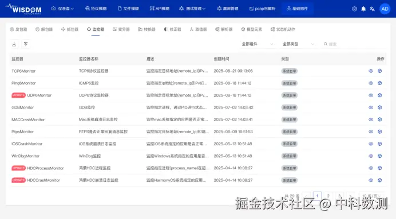Screen dimensions: 396x219
Task: Click UPDATE badge beside UDP6Monitor
Action: pos(18,95)
